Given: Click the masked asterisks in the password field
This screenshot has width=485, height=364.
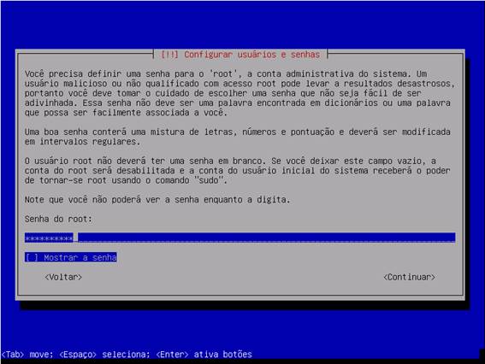Looking at the screenshot, I should tap(49, 238).
